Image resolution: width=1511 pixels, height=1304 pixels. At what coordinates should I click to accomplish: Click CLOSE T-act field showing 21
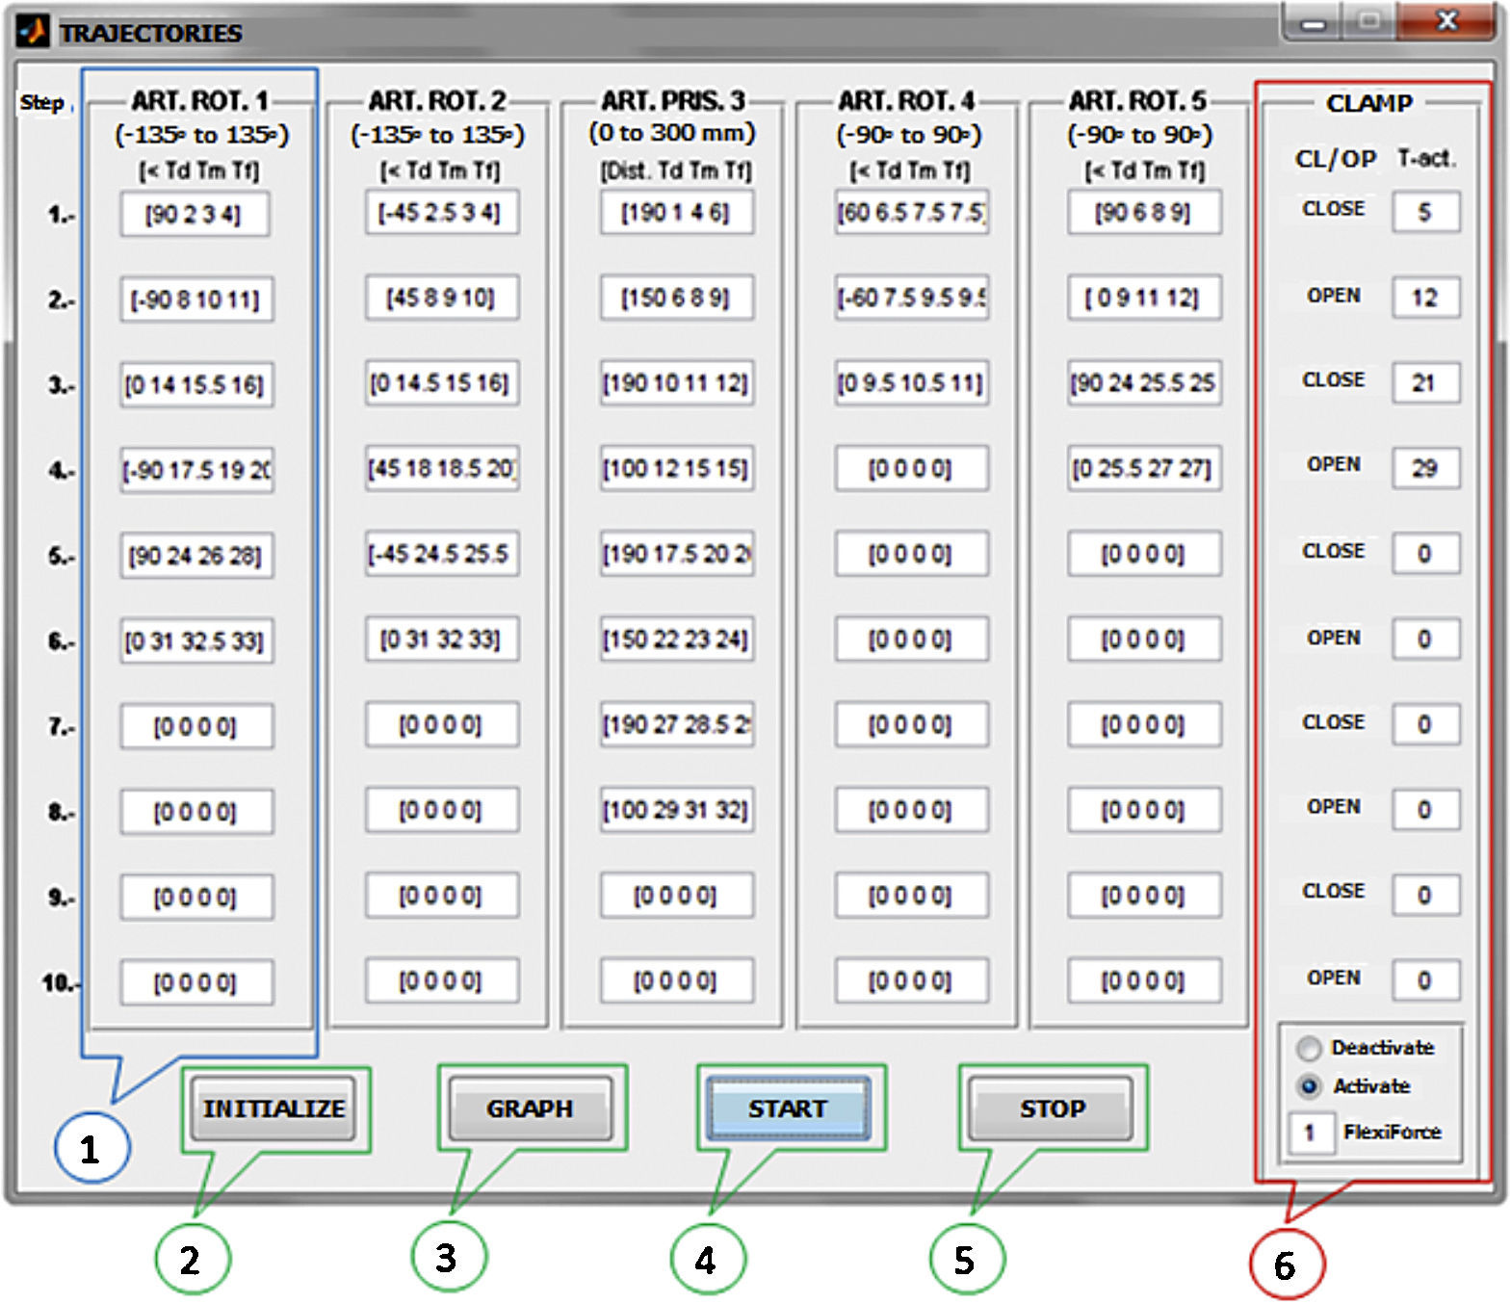click(x=1424, y=382)
